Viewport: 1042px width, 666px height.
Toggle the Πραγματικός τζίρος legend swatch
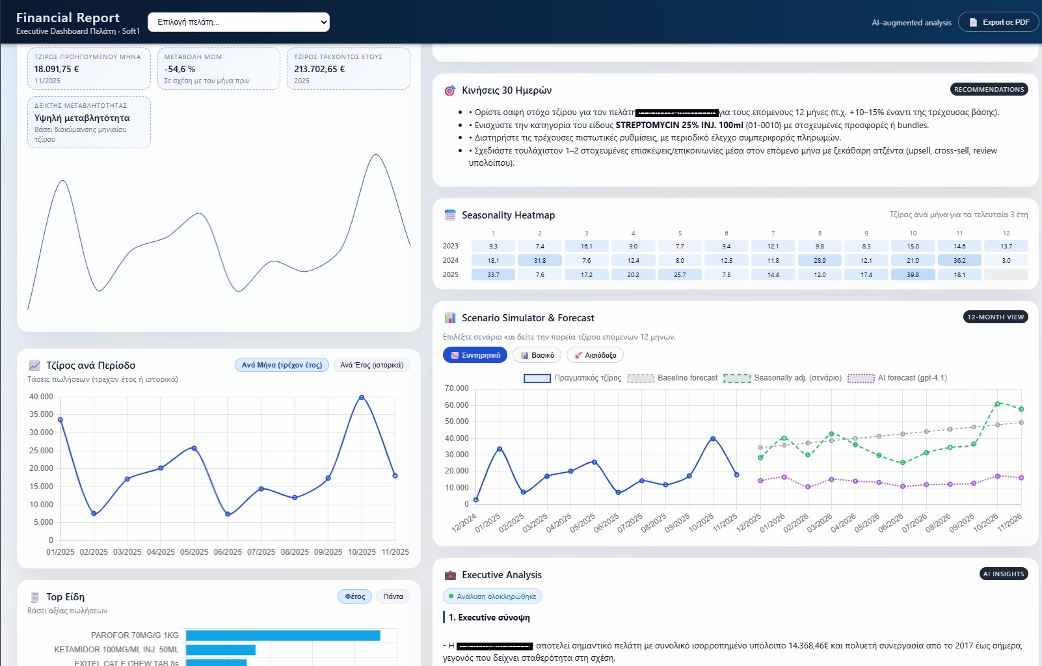click(x=537, y=378)
